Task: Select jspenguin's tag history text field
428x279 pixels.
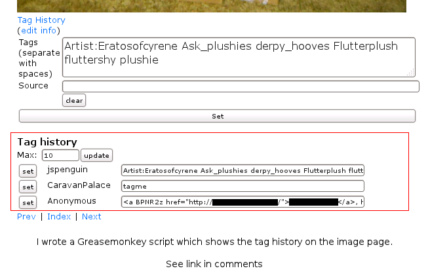Action: [243, 171]
